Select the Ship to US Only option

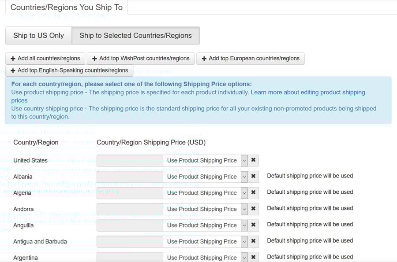click(x=38, y=36)
